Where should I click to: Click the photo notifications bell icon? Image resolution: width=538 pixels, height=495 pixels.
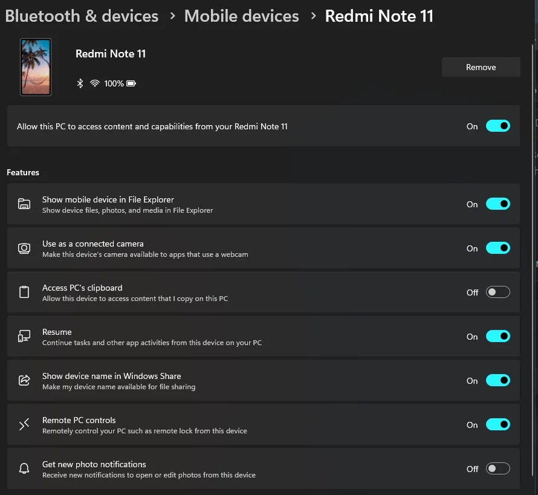click(24, 468)
